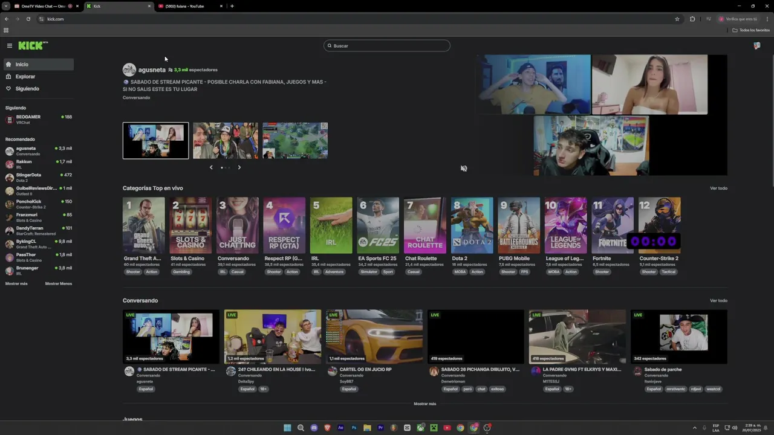The height and width of the screenshot is (435, 774).
Task: Open PonchoKick channel in recommended list
Action: coord(39,204)
